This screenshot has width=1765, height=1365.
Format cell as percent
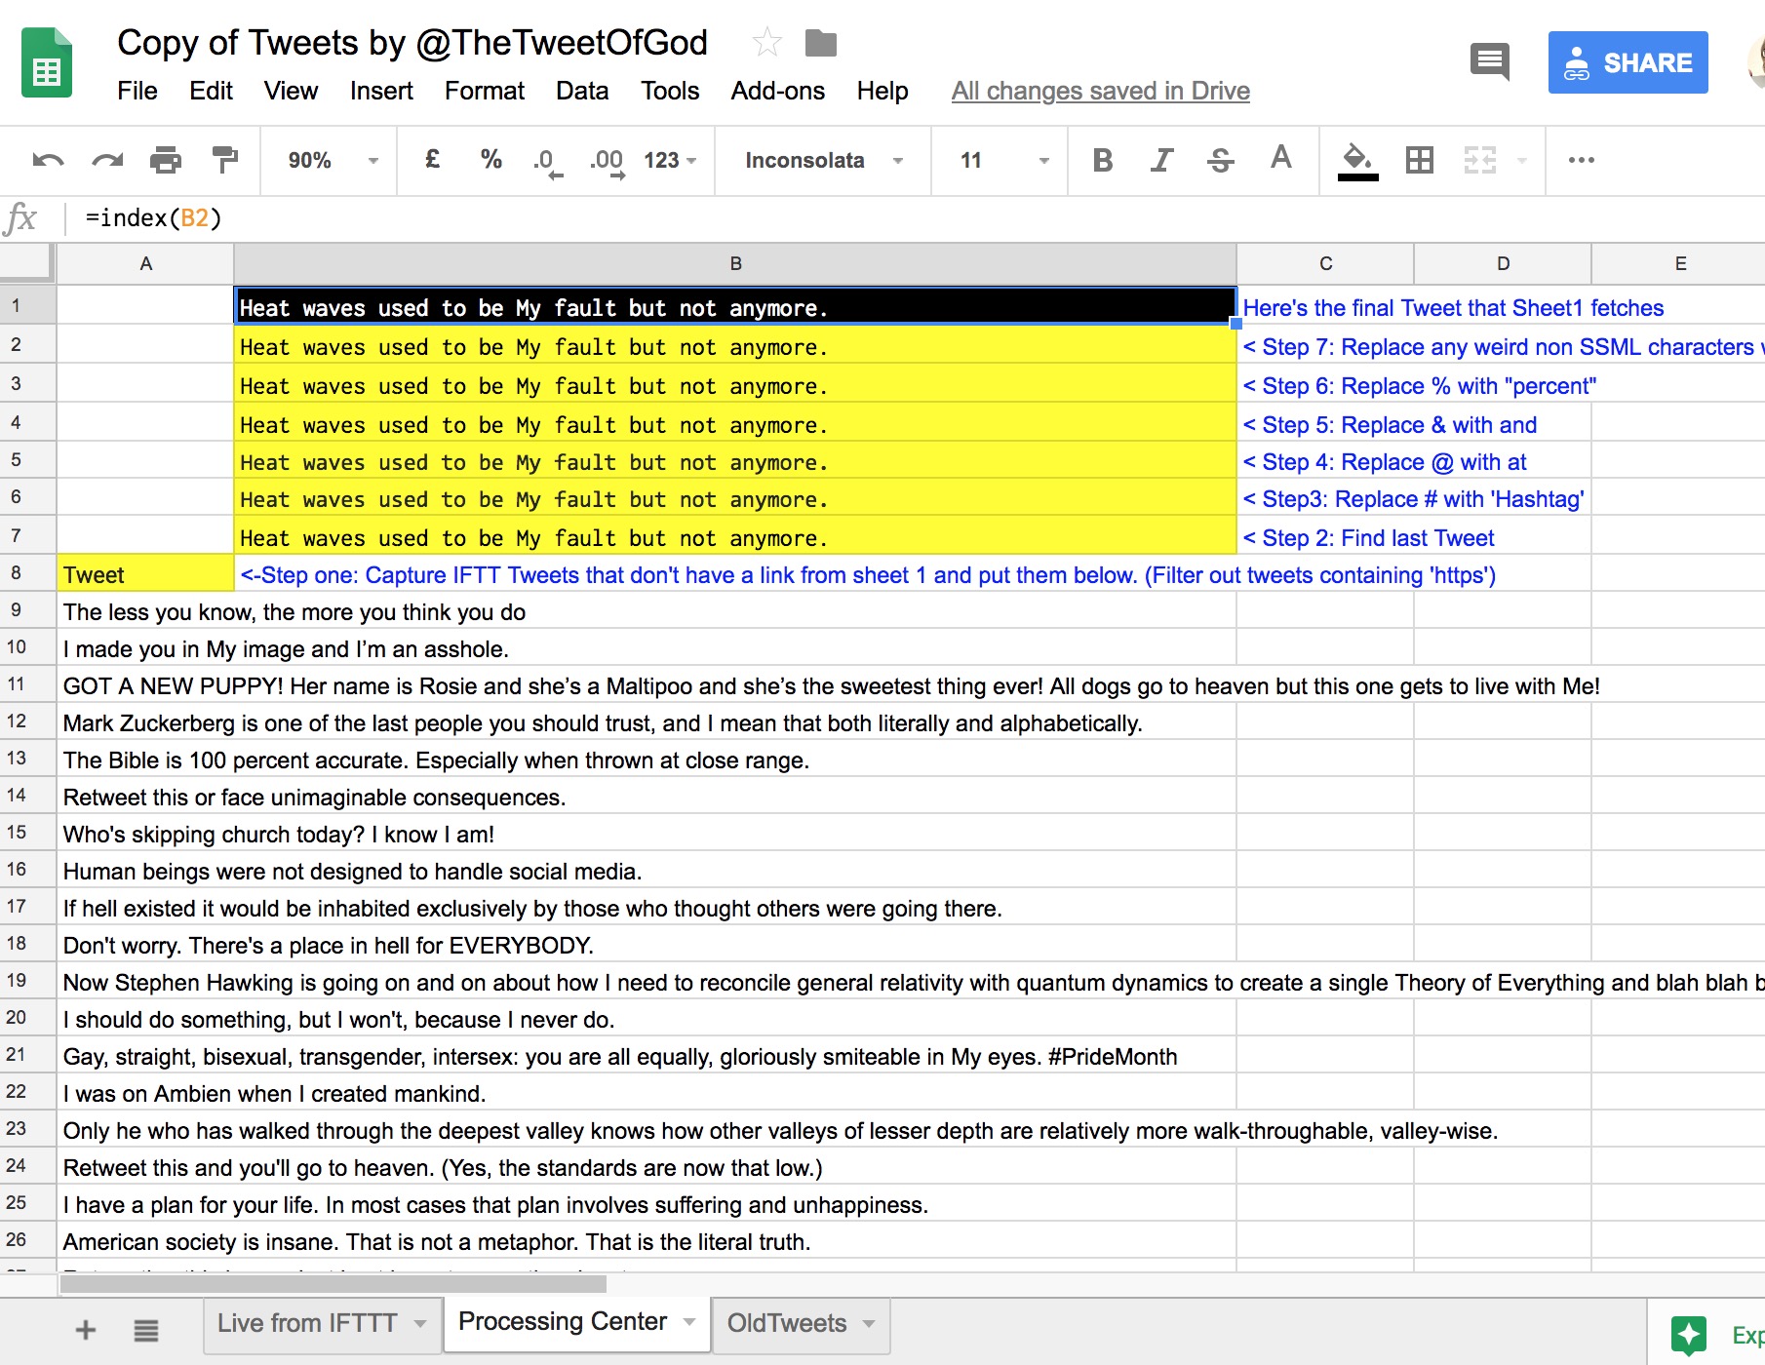click(491, 159)
